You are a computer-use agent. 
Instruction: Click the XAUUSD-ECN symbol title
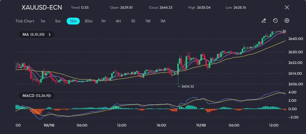(42, 7)
